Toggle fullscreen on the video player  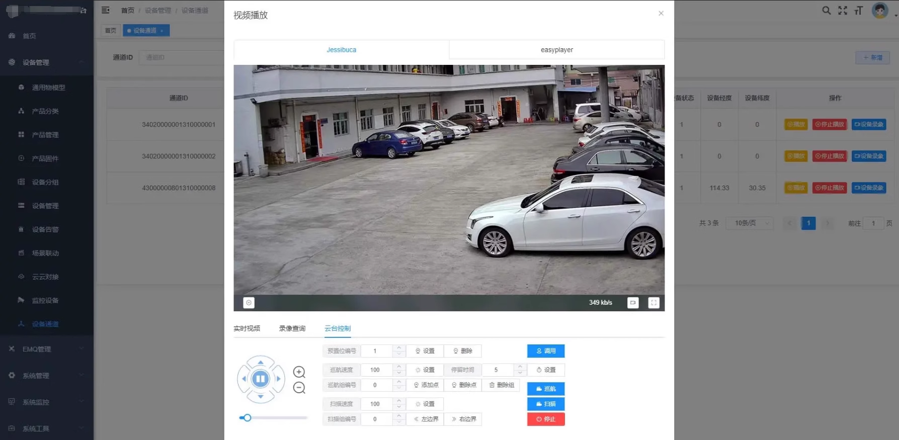coord(653,303)
